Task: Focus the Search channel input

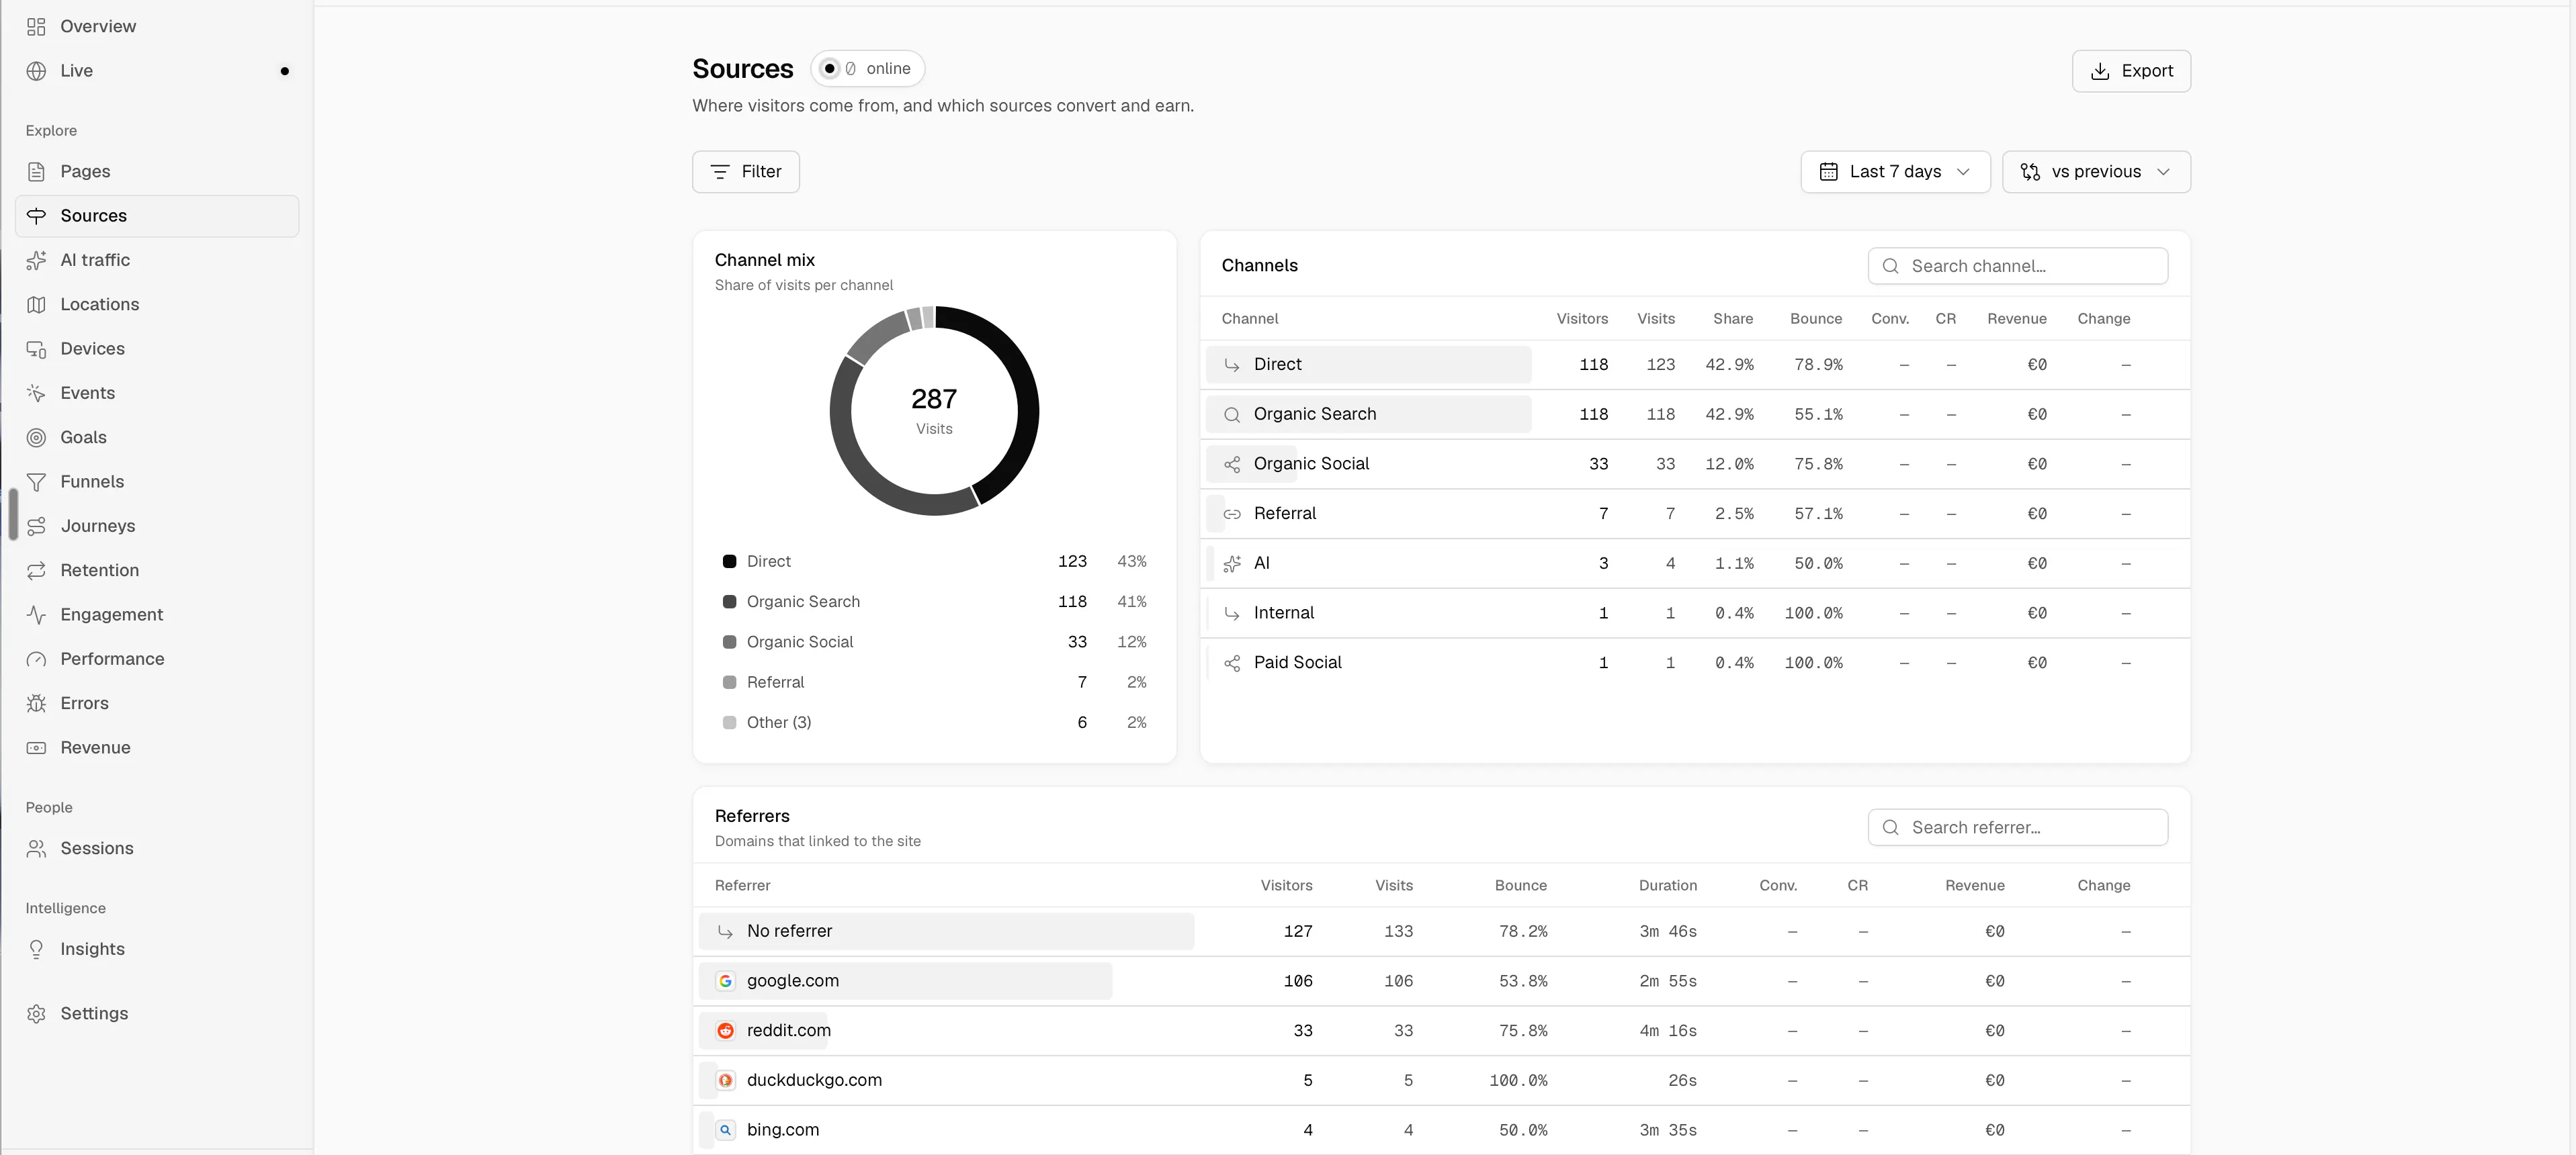Action: pyautogui.click(x=2017, y=266)
